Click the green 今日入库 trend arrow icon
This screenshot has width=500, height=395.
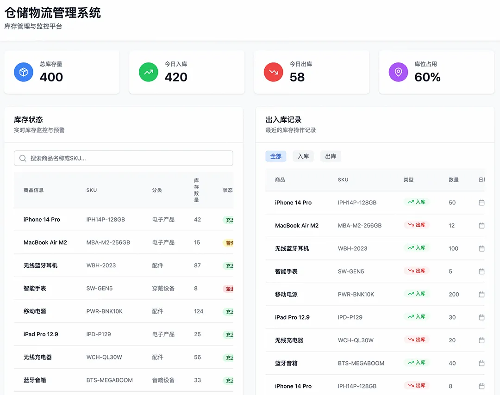click(148, 72)
